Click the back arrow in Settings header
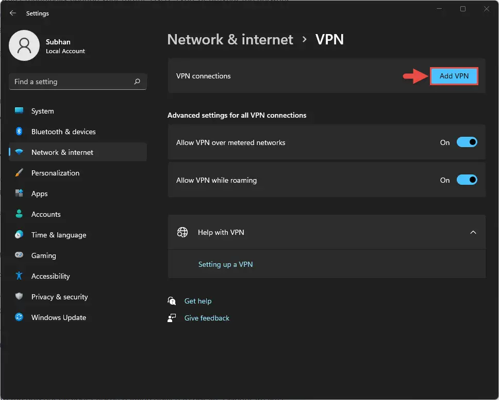This screenshot has width=499, height=400. (13, 13)
